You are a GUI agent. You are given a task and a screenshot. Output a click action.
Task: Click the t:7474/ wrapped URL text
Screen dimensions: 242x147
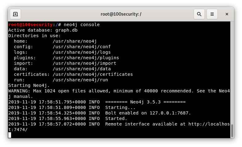coord(18,130)
